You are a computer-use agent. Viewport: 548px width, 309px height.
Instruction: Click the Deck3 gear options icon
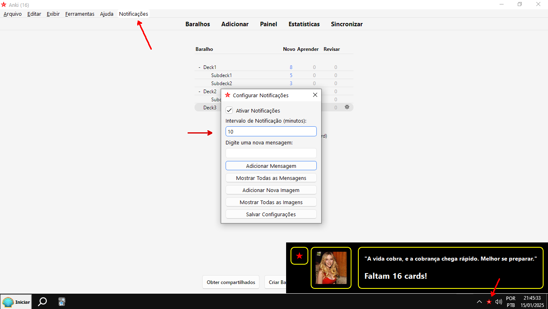pos(347,107)
